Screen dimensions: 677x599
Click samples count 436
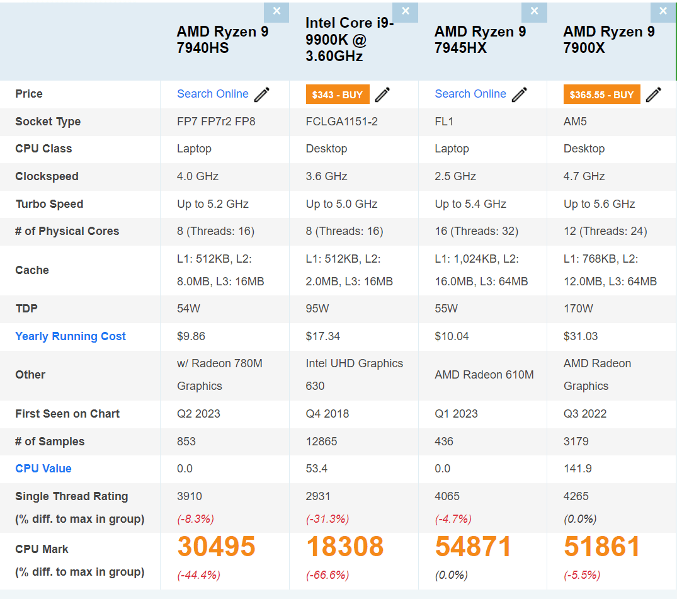point(444,442)
